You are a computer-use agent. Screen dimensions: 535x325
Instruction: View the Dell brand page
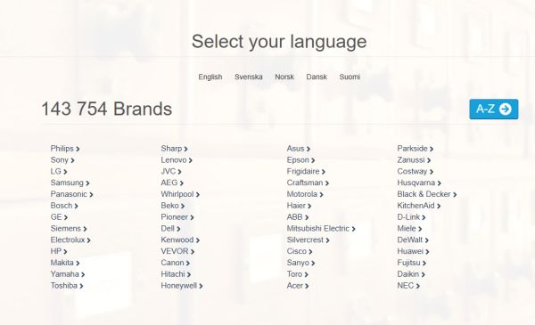[x=170, y=229]
